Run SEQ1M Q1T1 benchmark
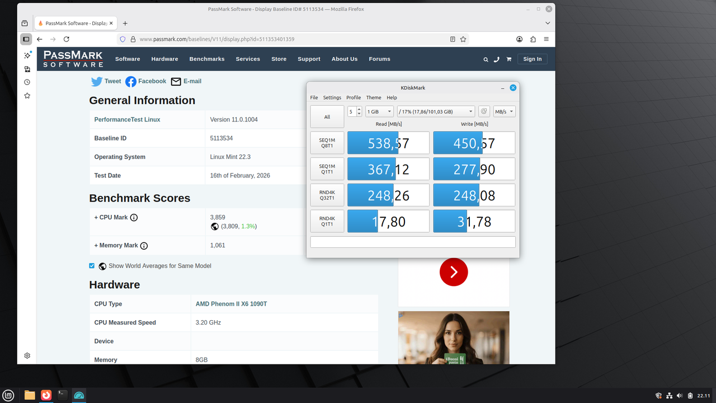 click(x=327, y=169)
